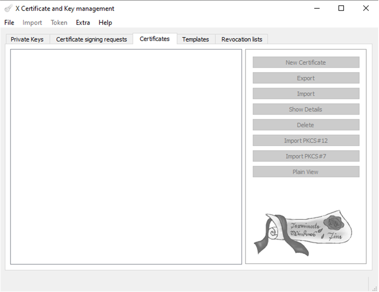The width and height of the screenshot is (379, 292).
Task: Open the Certificate signing requests tab
Action: click(x=91, y=39)
